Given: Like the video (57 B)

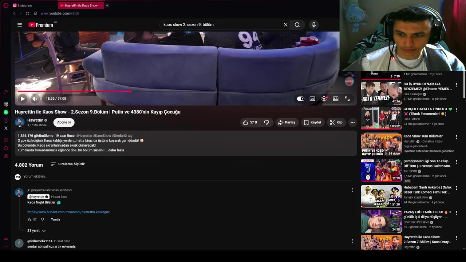Looking at the screenshot, I should click(250, 122).
